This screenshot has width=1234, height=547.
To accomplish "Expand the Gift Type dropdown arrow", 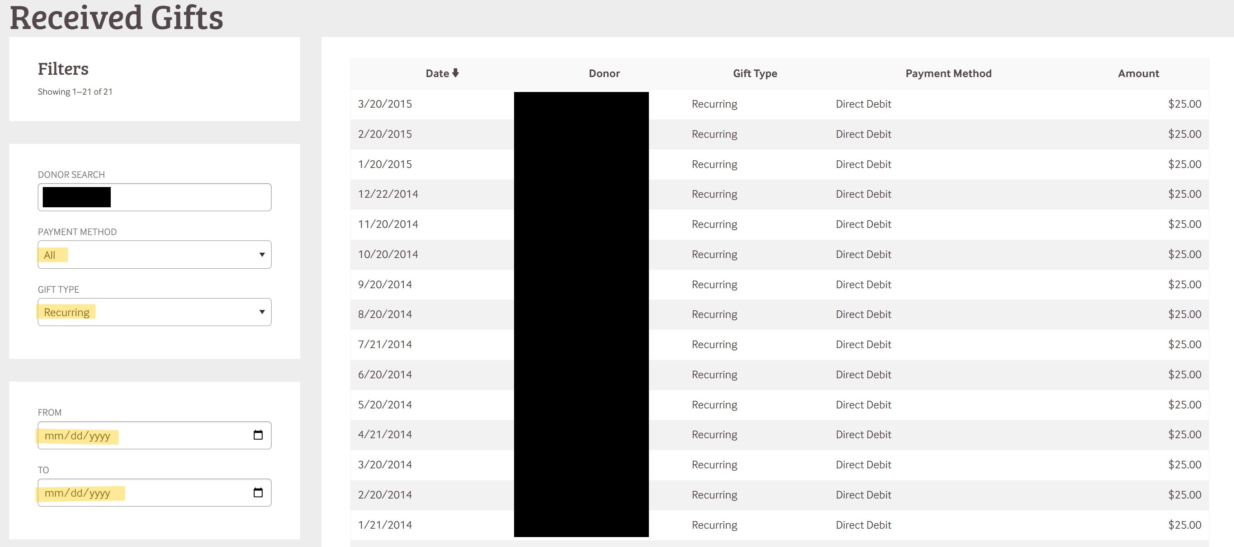I will 262,312.
